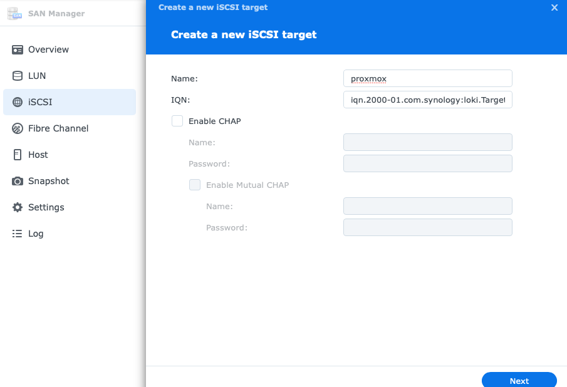Click the Overview icon in sidebar
Image resolution: width=567 pixels, height=387 pixels.
click(18, 49)
